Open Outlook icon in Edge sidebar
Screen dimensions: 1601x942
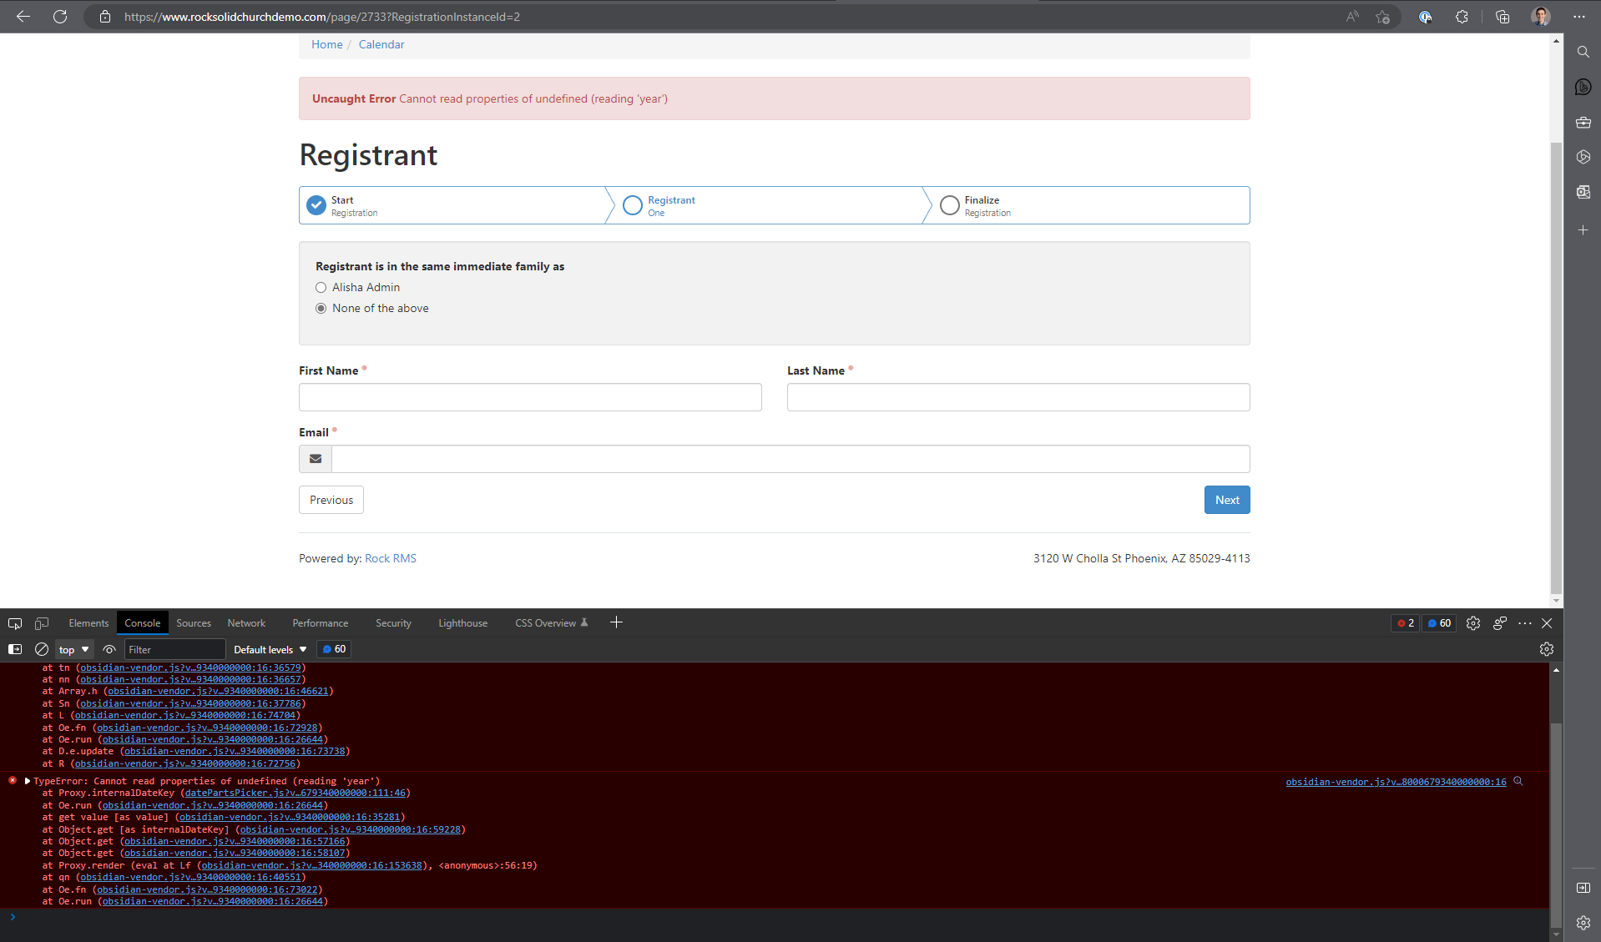coord(1583,192)
